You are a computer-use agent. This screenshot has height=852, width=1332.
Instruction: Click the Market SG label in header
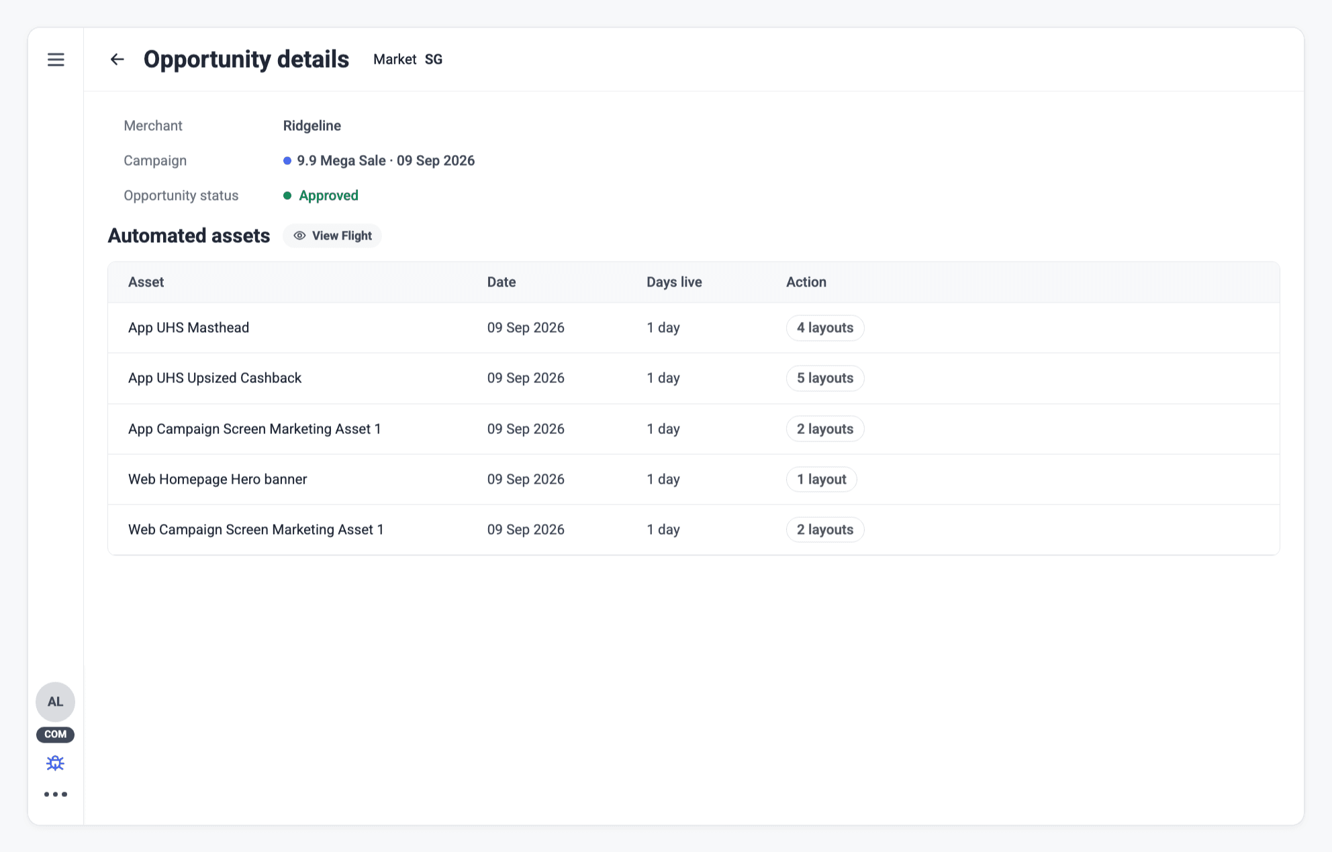click(x=408, y=60)
